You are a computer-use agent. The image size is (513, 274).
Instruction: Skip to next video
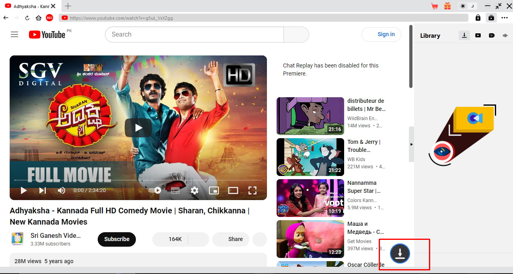[x=43, y=190]
